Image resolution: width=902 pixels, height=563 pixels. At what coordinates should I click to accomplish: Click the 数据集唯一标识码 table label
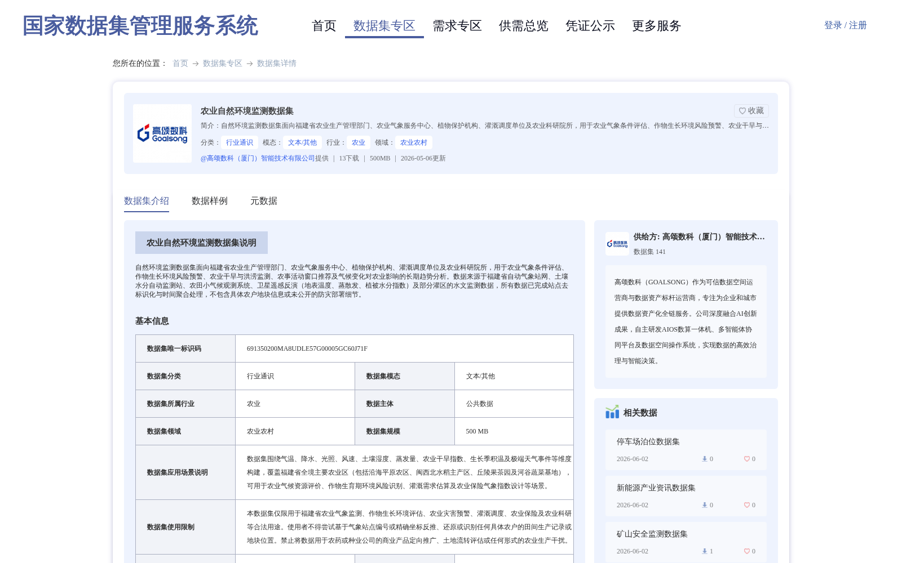coord(174,348)
